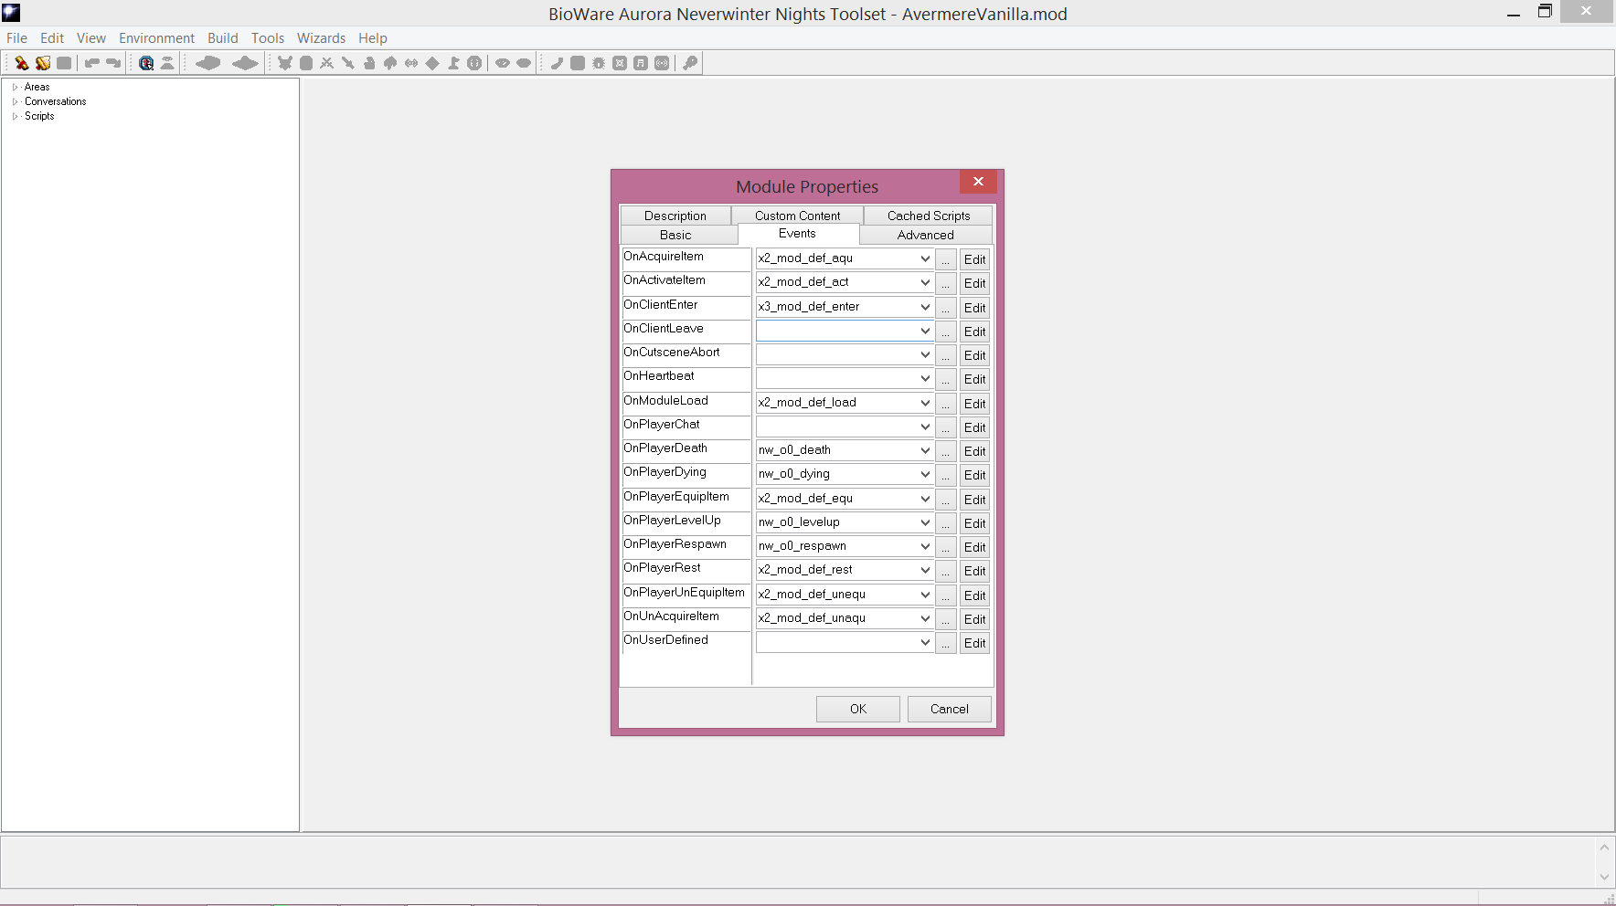1616x906 pixels.
Task: Open the Tools menu
Action: click(x=268, y=37)
